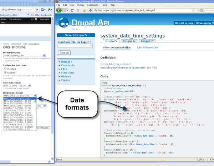Reload the page in Firefox
Viewport: 214px width, 166px height.
(72, 10)
